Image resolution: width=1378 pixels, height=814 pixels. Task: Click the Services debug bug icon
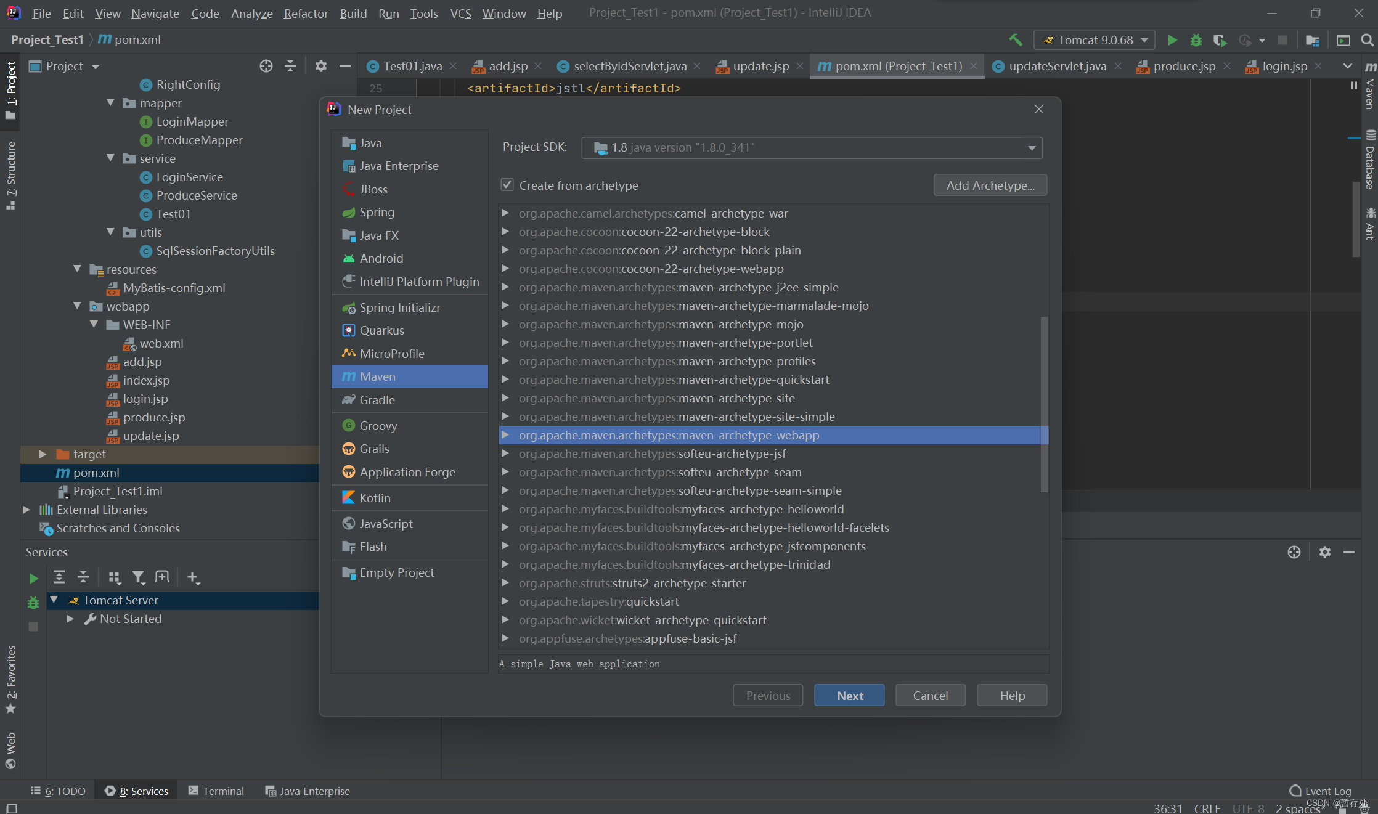point(33,603)
